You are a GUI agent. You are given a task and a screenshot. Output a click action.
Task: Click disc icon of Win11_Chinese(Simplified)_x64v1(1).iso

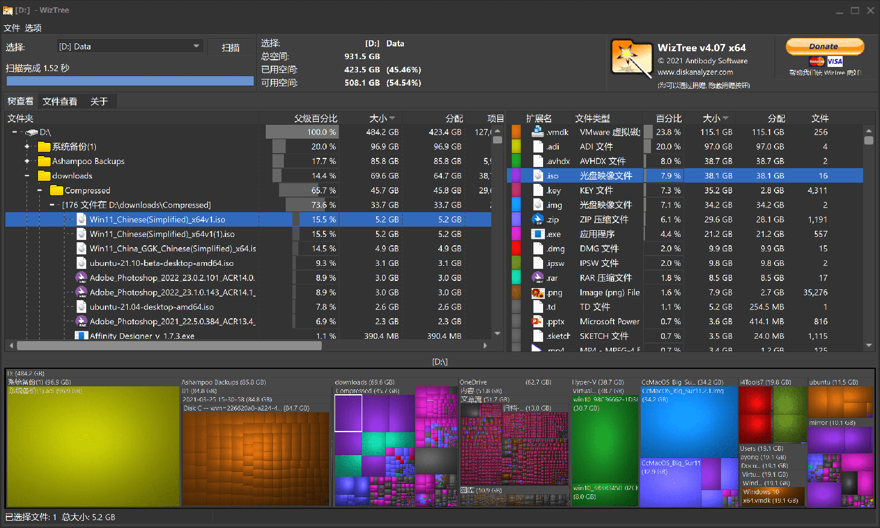(x=81, y=234)
